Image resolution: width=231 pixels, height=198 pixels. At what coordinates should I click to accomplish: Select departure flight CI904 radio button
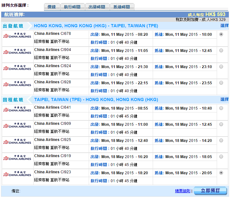click(221, 50)
